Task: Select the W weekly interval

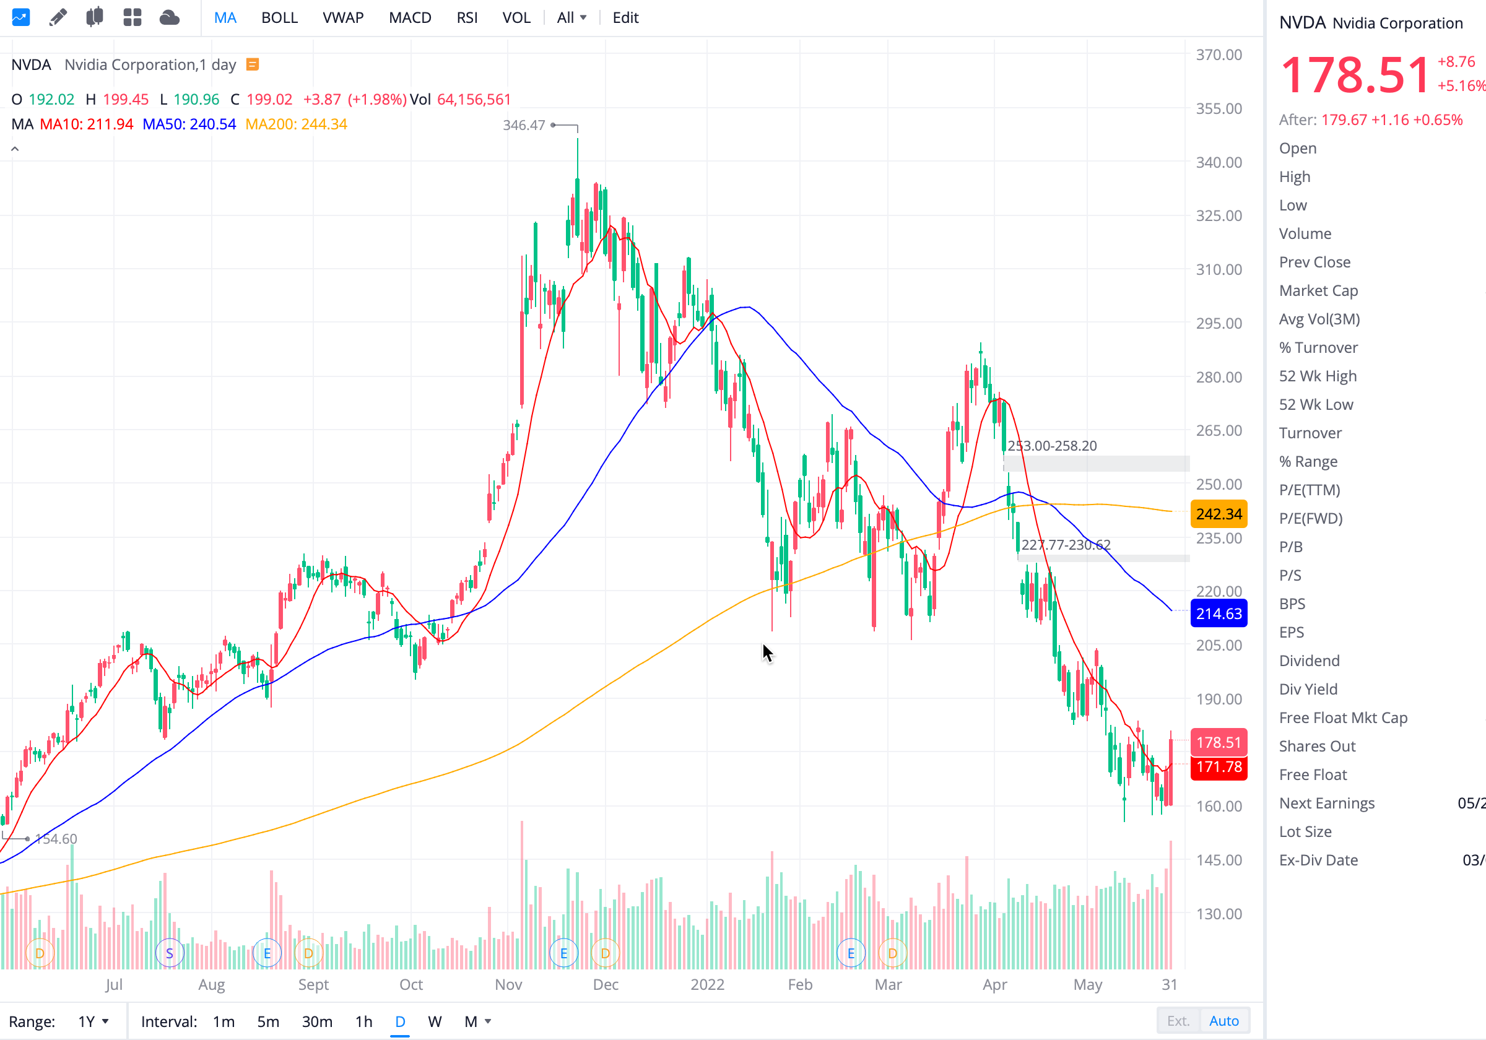Action: click(435, 1021)
